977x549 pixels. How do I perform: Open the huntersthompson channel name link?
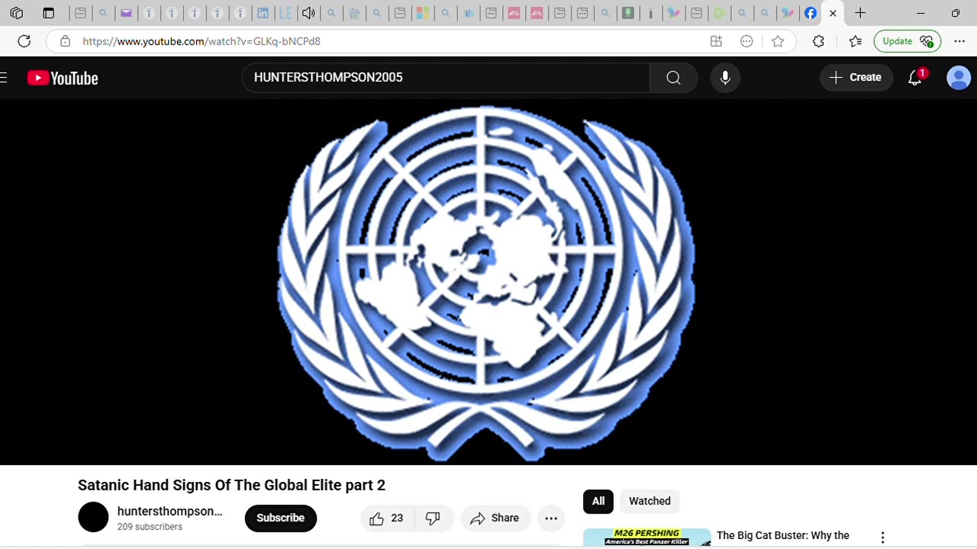tap(169, 511)
